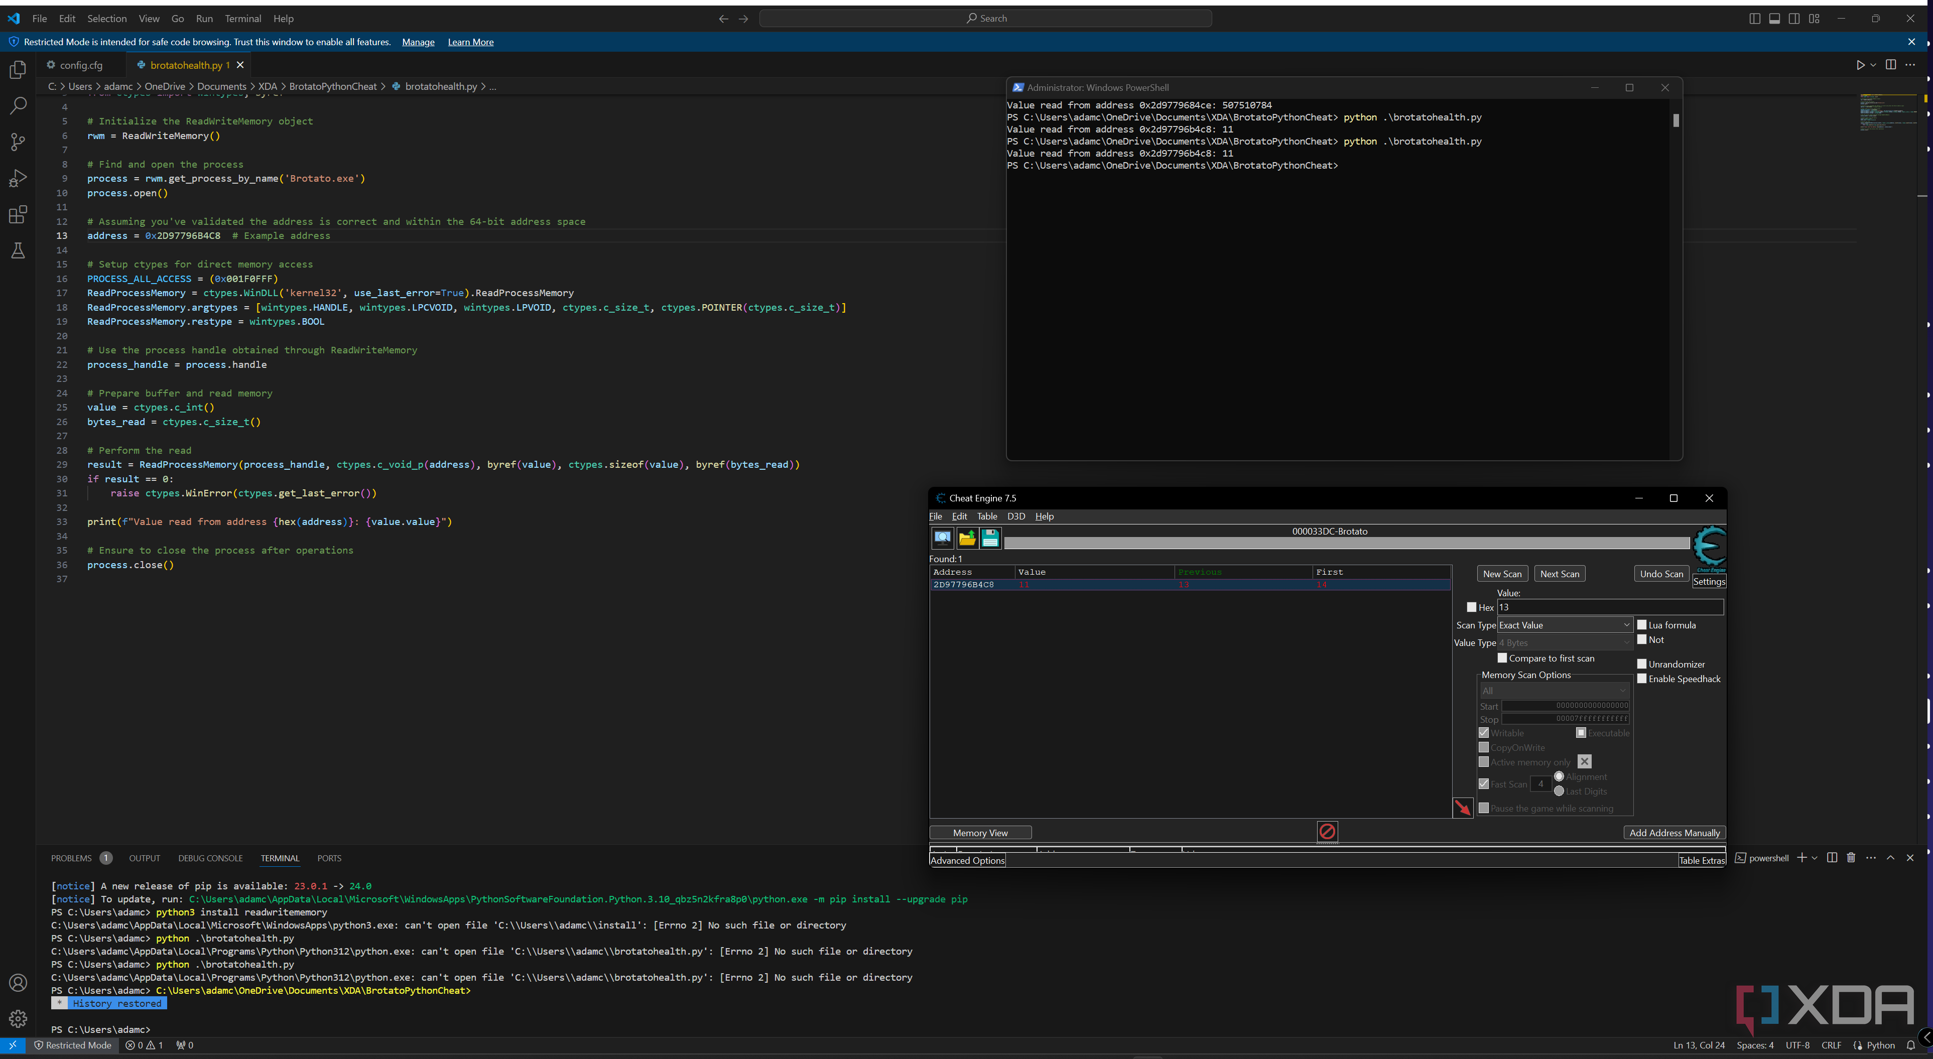
Task: Open Run and Debug sidebar icon
Action: point(18,178)
